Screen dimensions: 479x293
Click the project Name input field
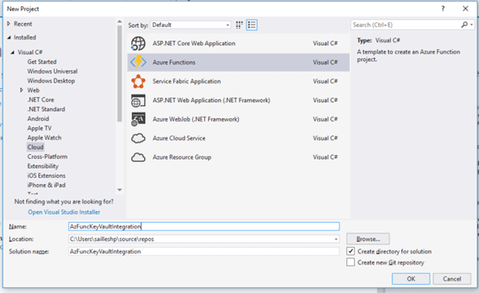[x=203, y=226]
